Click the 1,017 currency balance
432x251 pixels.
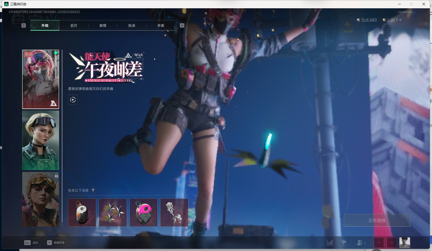pos(390,20)
